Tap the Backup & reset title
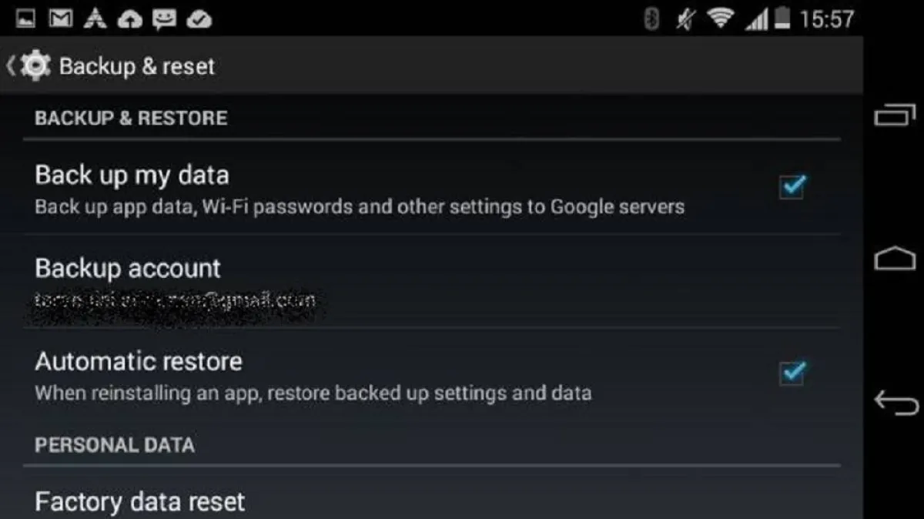The image size is (924, 519). point(137,66)
